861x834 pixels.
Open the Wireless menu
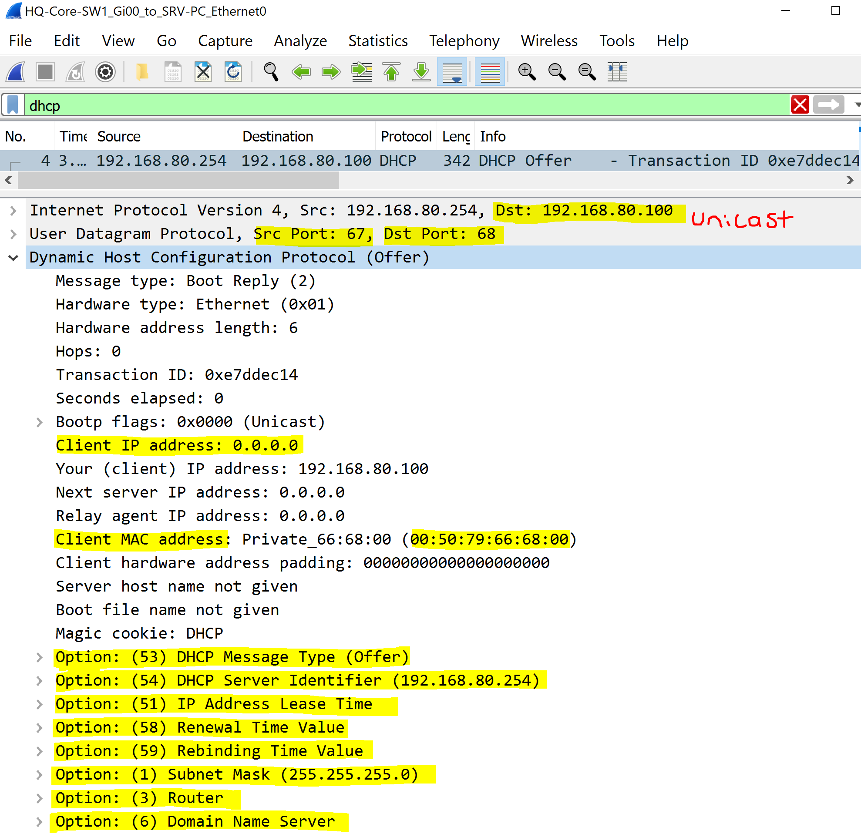point(549,41)
